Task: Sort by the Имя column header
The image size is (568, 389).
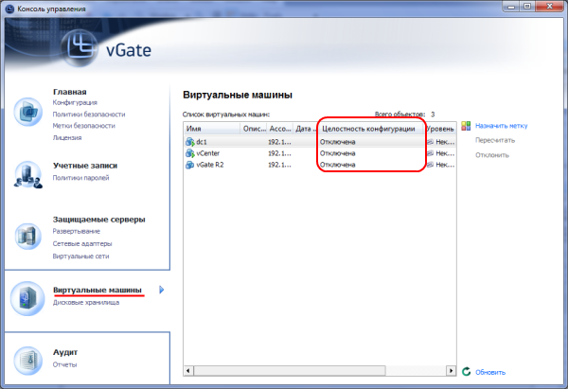Action: (211, 128)
